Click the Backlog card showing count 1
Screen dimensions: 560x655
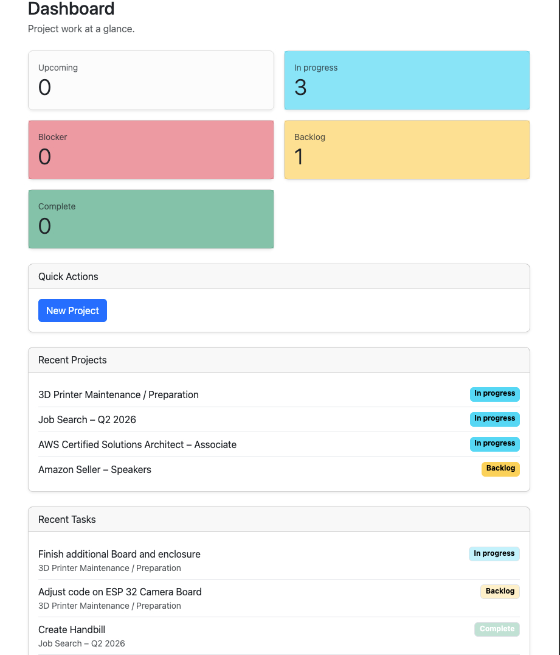point(407,149)
